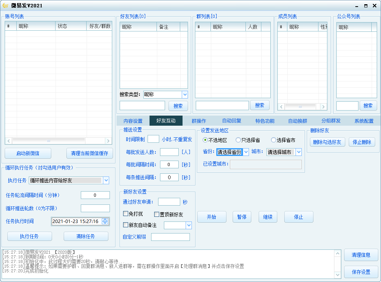This screenshot has width=381, height=282.
Task: Click the 保存设置 button
Action: (x=361, y=272)
